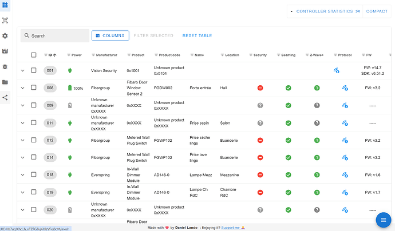Open Settings gear in the sidebar
This screenshot has width=395, height=231.
pos(5,35)
